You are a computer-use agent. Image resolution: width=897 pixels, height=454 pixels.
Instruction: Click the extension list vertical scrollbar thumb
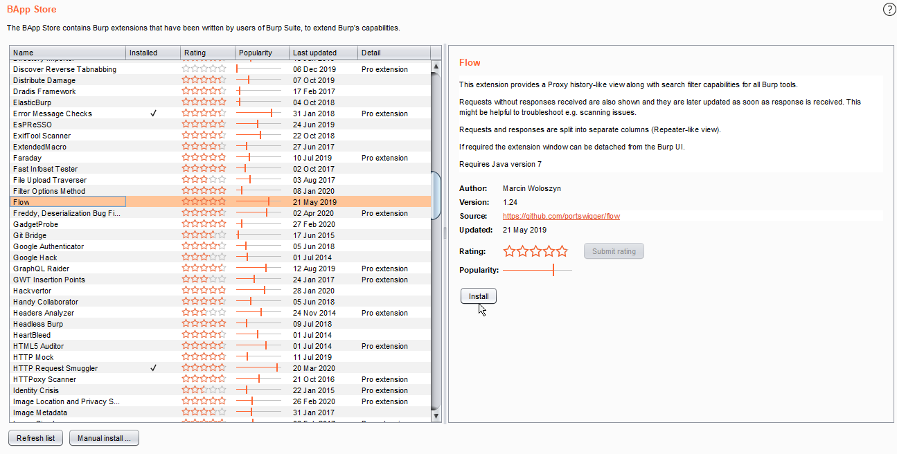coord(436,195)
